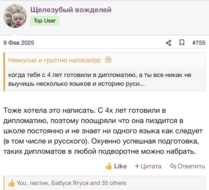This screenshot has width=209, height=190.
Task: Add post to multi-quote with Цитата
Action: click(148, 166)
